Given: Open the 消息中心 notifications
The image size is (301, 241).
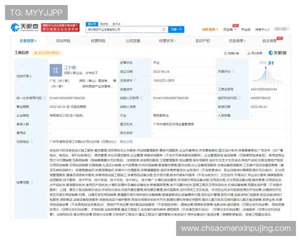Looking at the screenshot, I should (x=262, y=30).
